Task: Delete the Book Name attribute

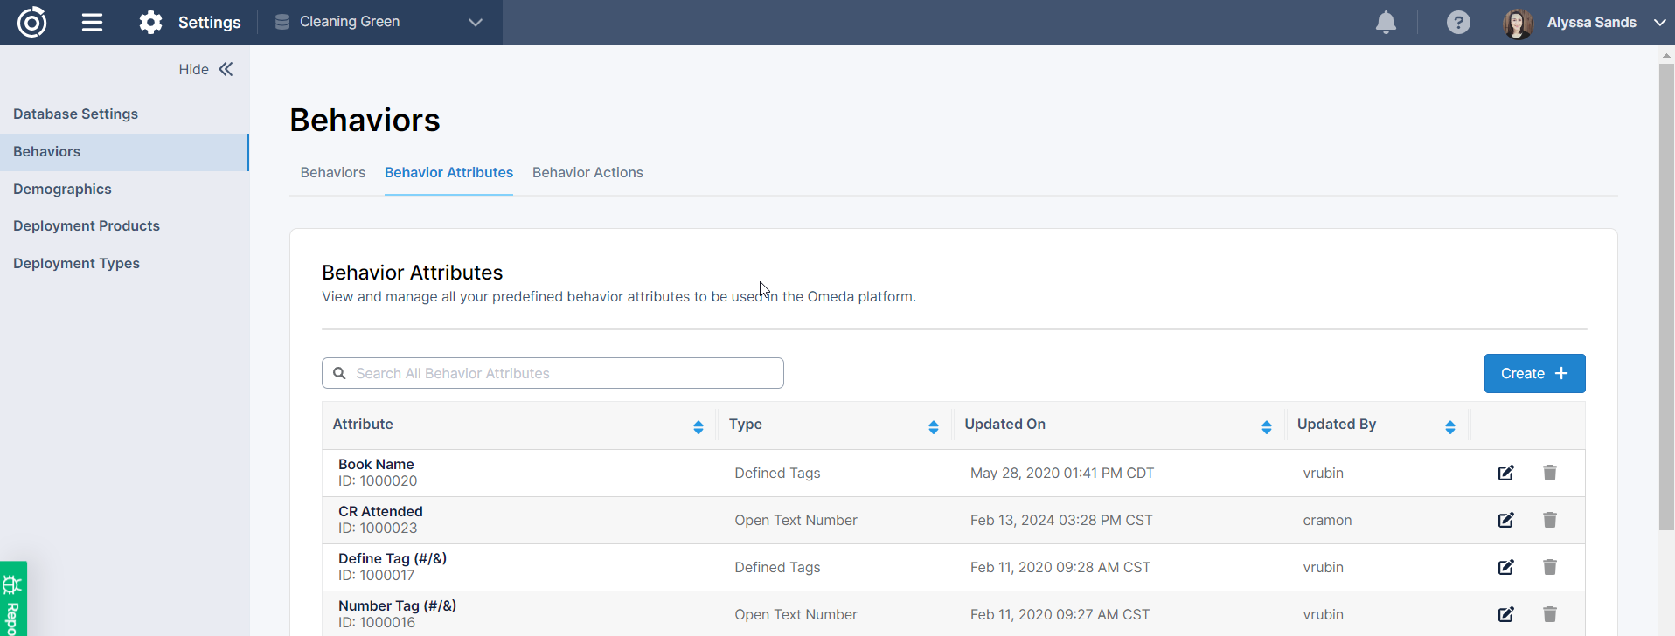Action: tap(1549, 473)
